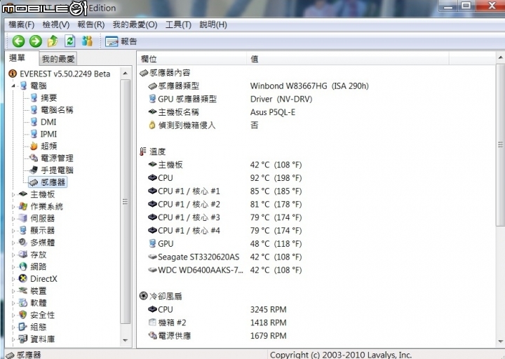
Task: Click the green Back arrow icon
Action: click(18, 41)
